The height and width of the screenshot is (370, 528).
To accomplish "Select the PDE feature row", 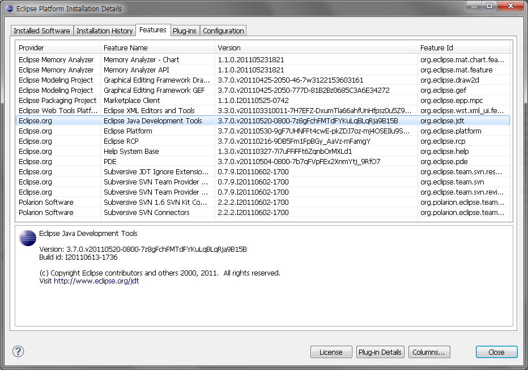I will 263,161.
